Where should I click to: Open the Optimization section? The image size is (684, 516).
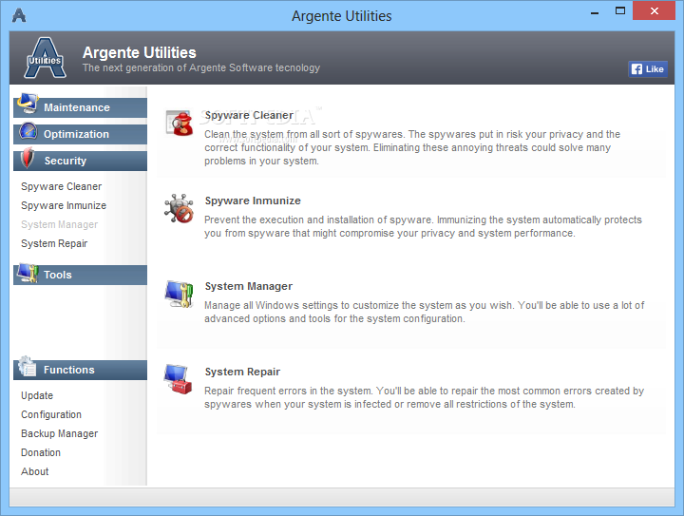point(80,134)
